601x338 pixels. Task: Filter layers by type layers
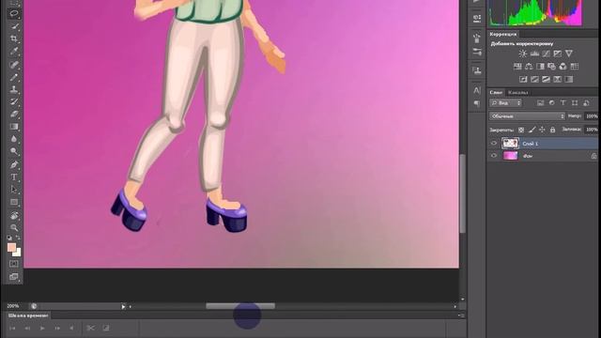click(563, 103)
